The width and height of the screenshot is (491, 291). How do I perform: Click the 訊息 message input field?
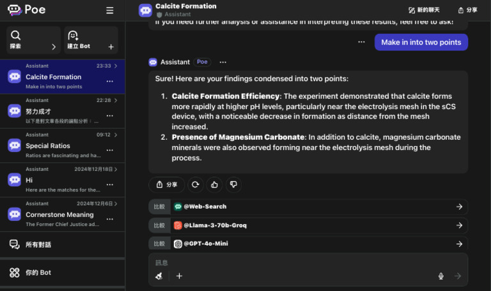coord(307,262)
